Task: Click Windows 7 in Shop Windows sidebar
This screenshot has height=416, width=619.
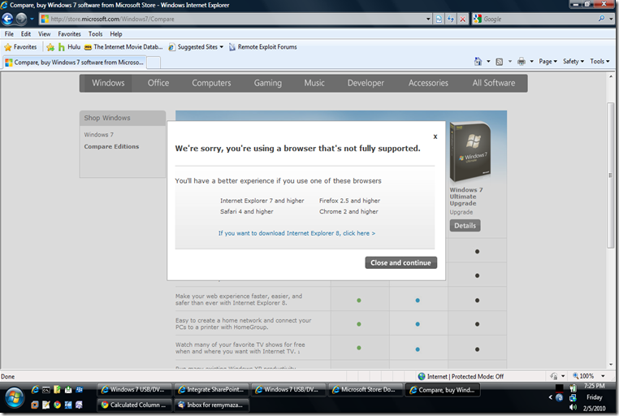Action: pyautogui.click(x=98, y=135)
